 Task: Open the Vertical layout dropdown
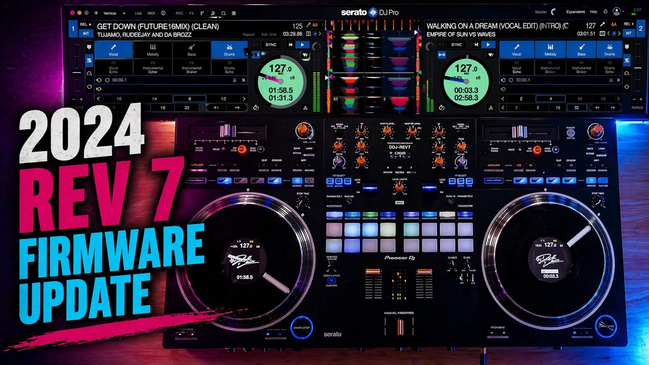(x=110, y=13)
